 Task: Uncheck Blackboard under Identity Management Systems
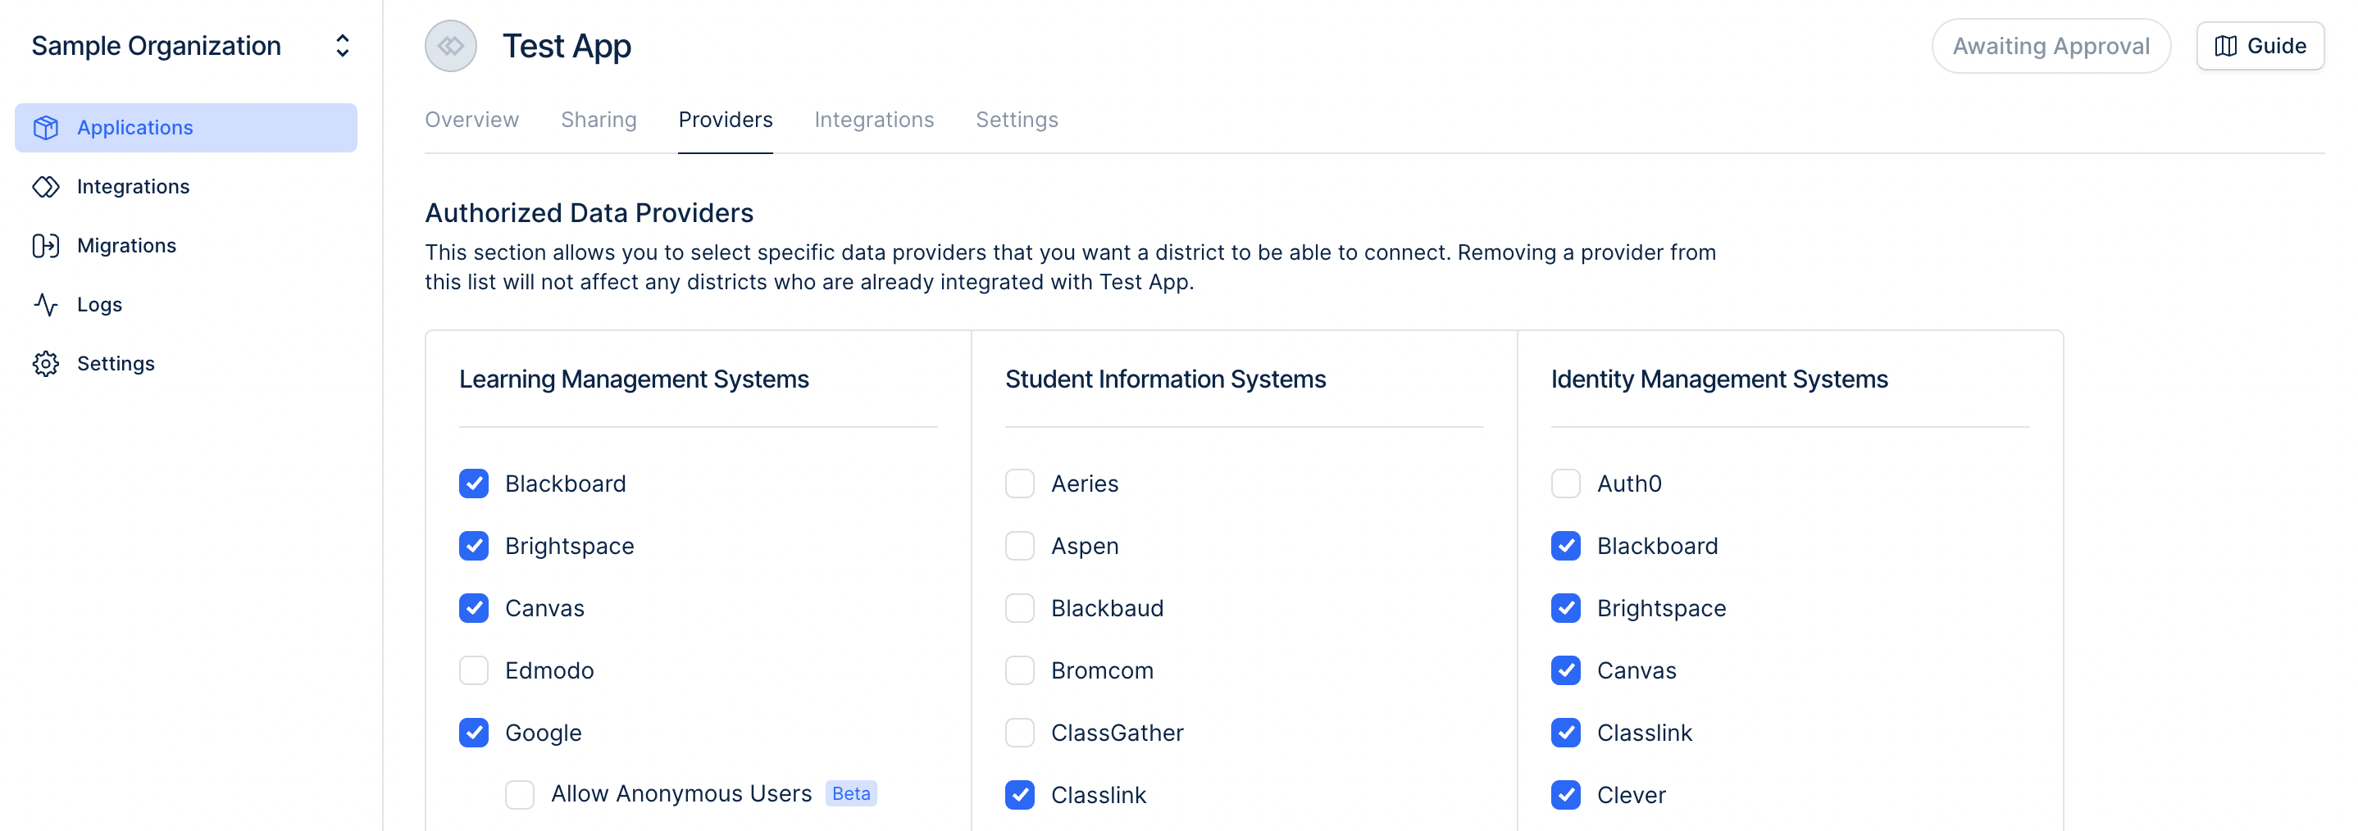tap(1565, 546)
